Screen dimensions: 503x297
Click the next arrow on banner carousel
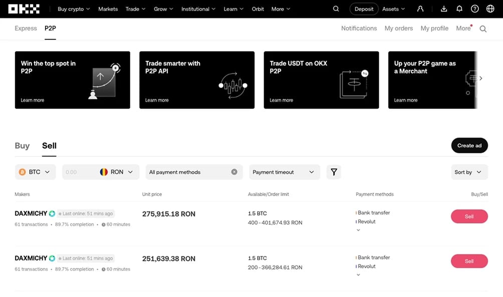(480, 78)
